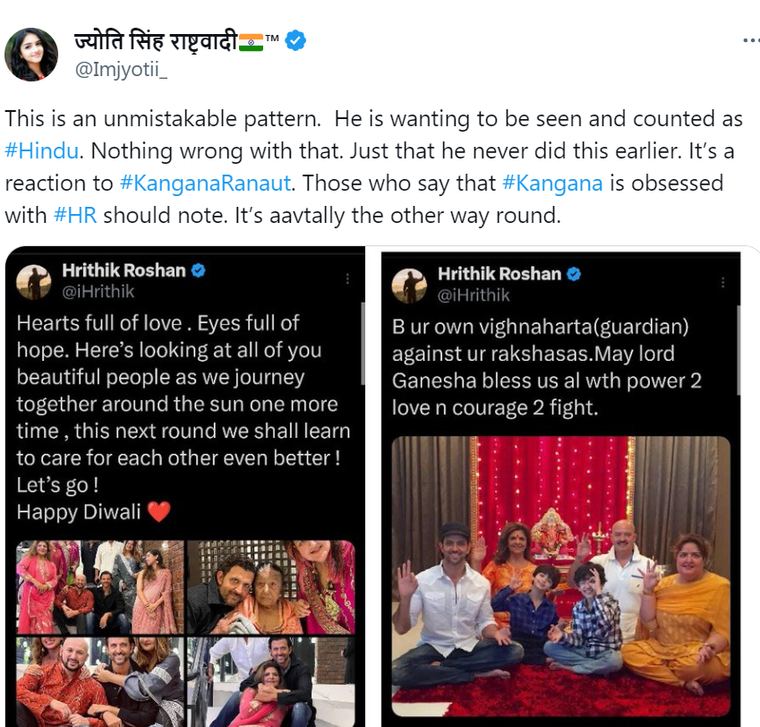The height and width of the screenshot is (727, 760).
Task: Click verified badge in the Diwali screenshot
Action: click(x=198, y=269)
